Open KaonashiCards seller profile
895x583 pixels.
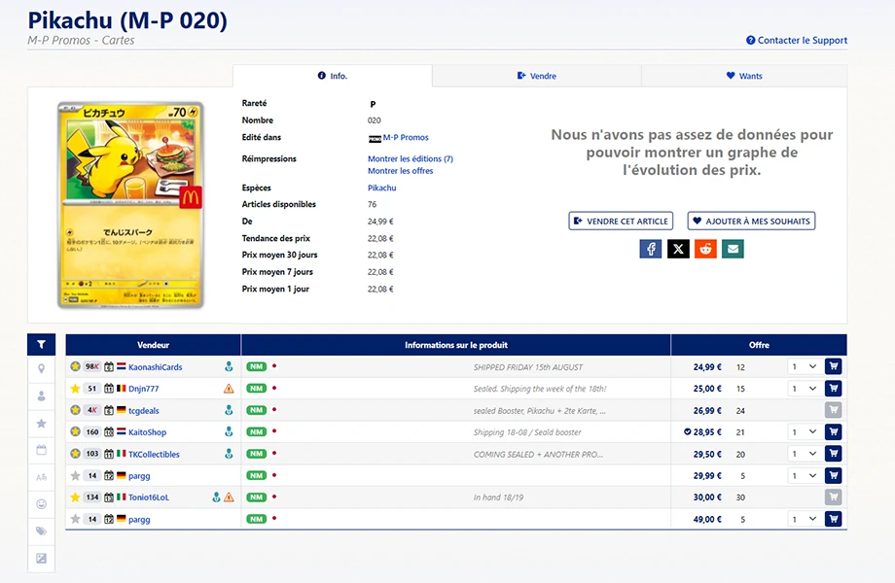[x=156, y=367]
